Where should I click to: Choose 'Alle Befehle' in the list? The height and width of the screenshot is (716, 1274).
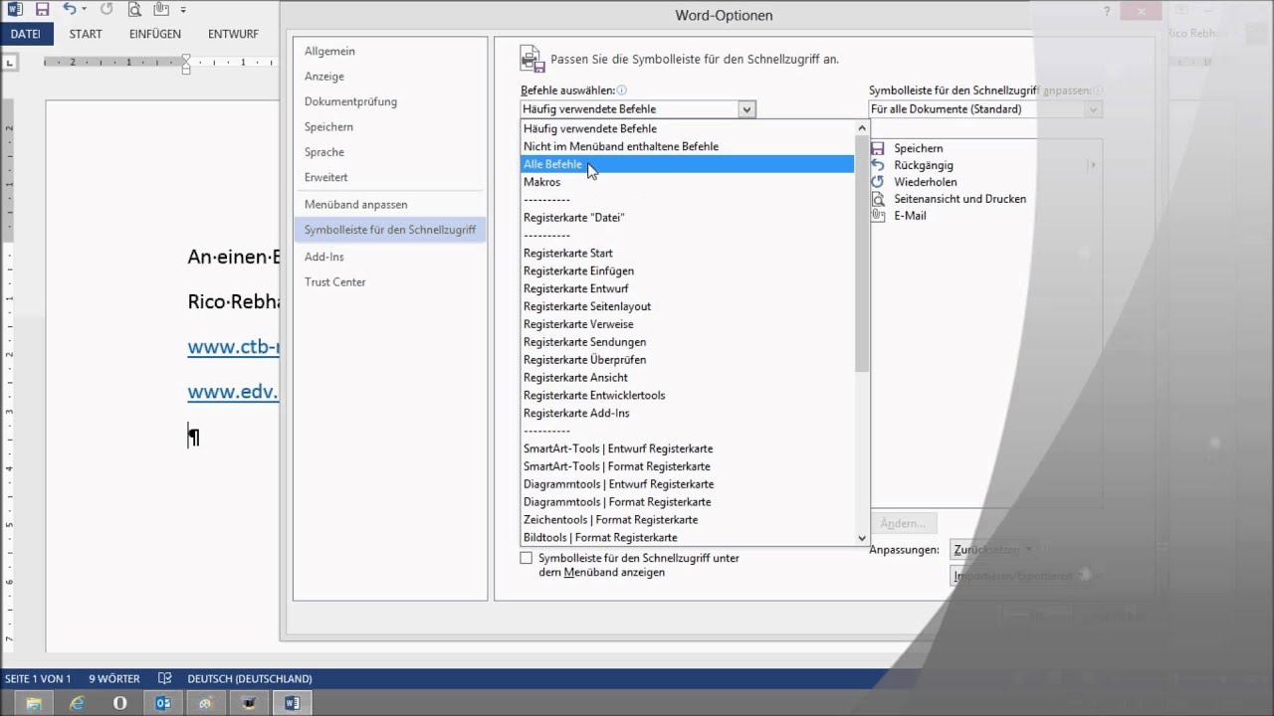687,164
